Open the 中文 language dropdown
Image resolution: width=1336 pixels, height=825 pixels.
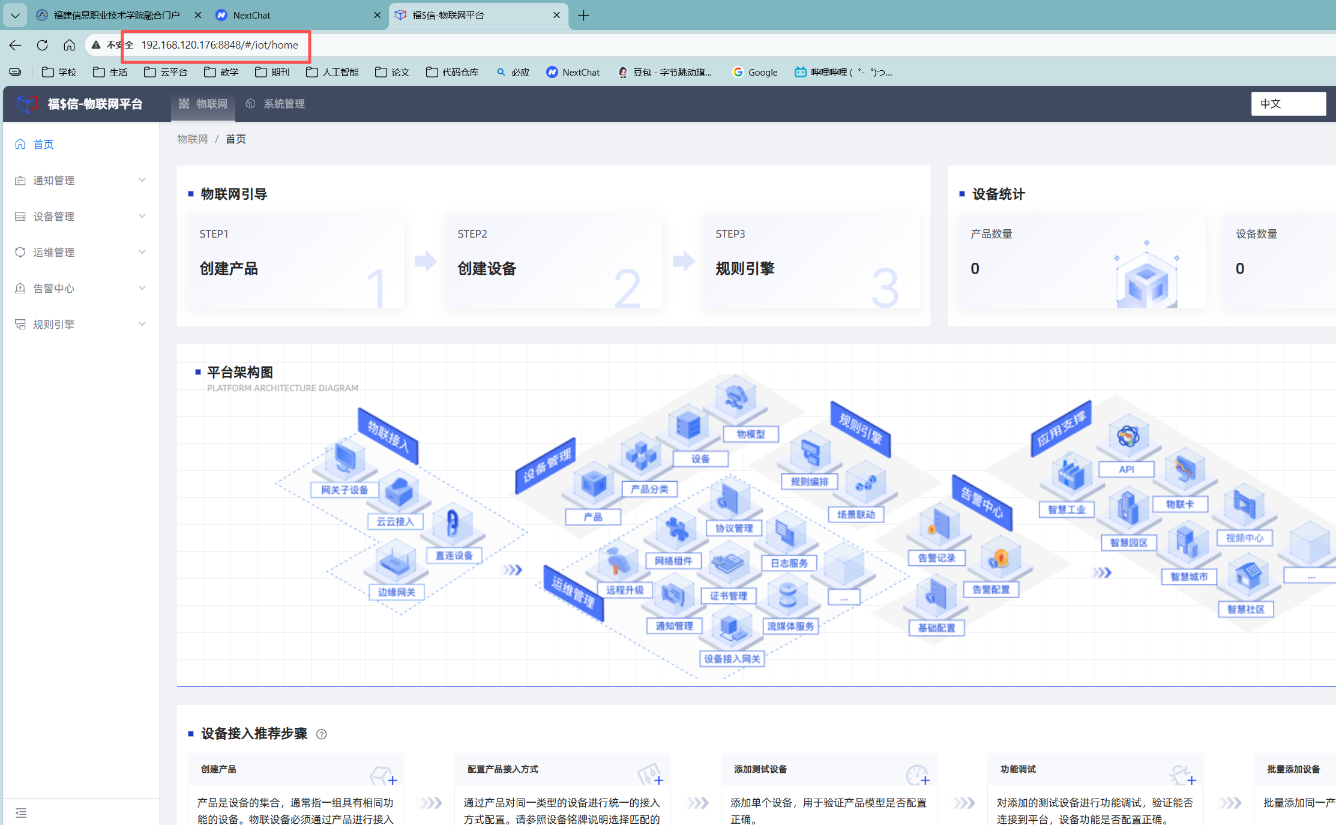click(x=1288, y=104)
